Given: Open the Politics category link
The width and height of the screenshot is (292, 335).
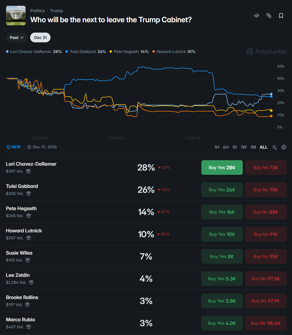Looking at the screenshot, I should click(x=37, y=11).
